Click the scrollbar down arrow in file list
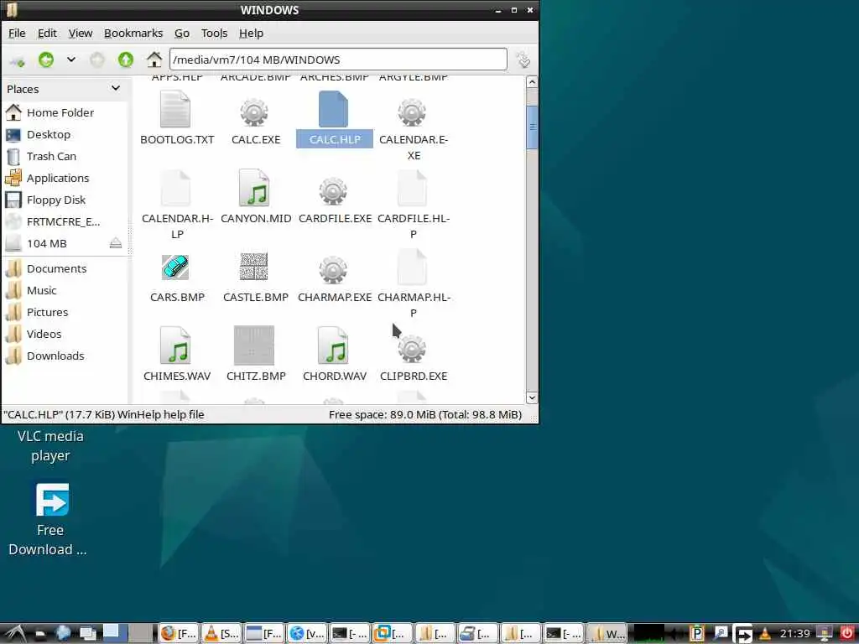Image resolution: width=859 pixels, height=644 pixels. click(x=532, y=397)
